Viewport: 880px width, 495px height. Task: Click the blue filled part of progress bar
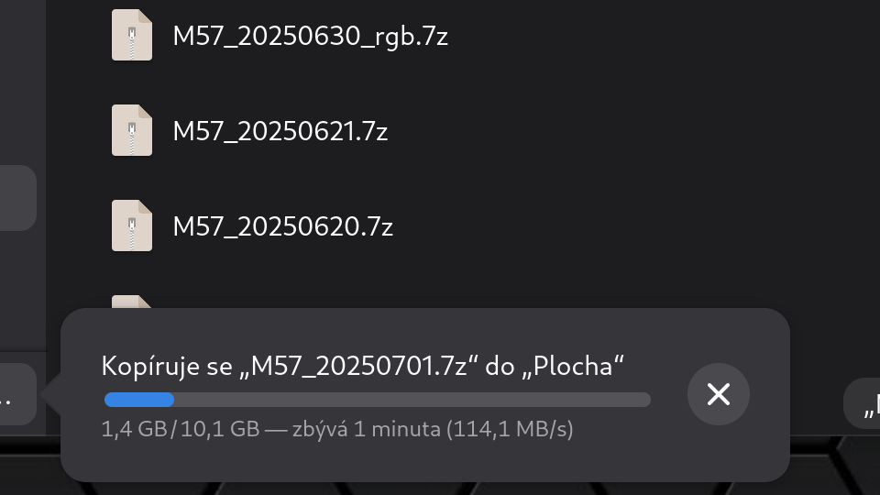[139, 400]
